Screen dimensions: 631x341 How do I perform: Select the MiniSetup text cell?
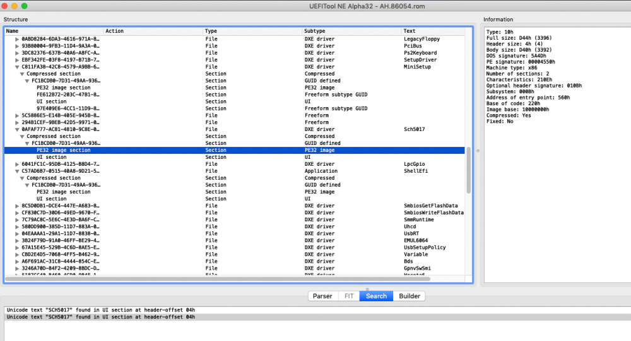(417, 67)
